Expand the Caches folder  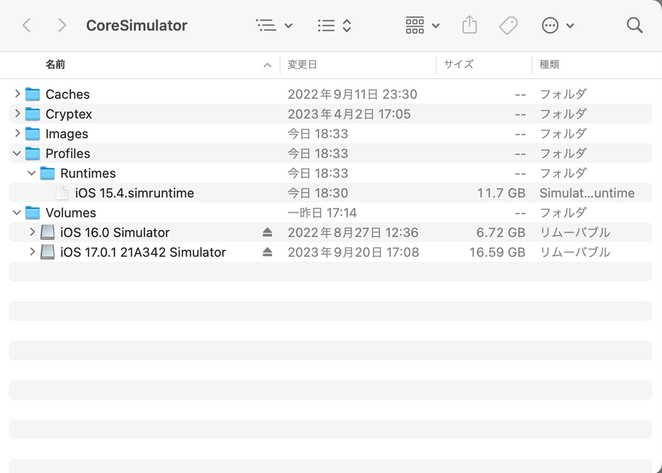tap(17, 94)
